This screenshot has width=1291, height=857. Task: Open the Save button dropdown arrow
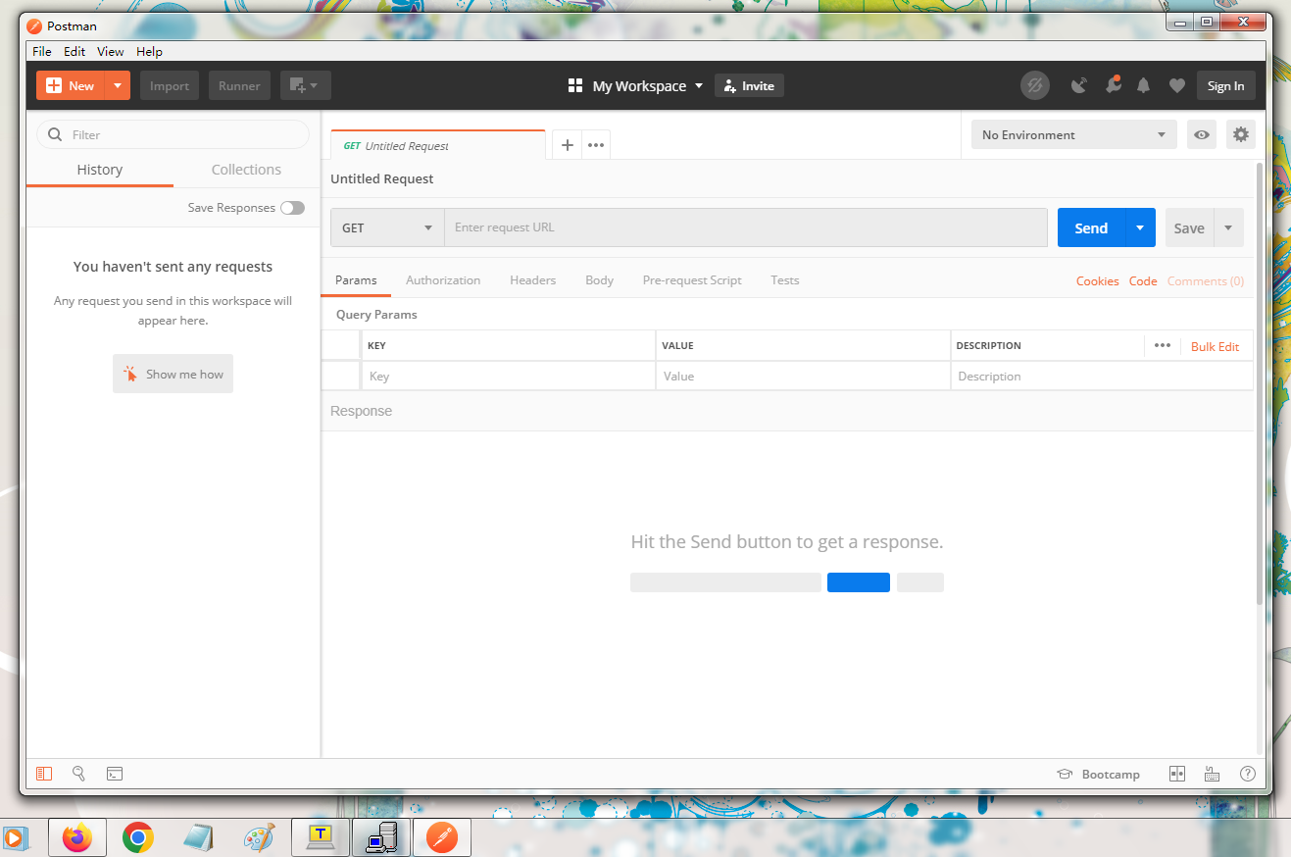pyautogui.click(x=1229, y=227)
